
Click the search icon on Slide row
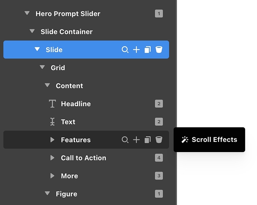coord(125,50)
